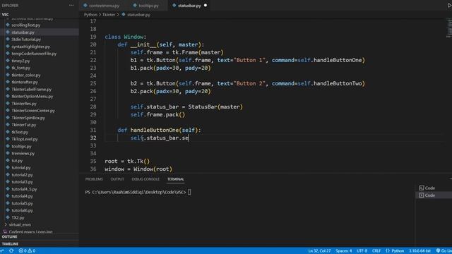Viewport: 452px width, 254px height.
Task: Select interpreter via 3.10.6 64-bit indicator
Action: [x=420, y=251]
